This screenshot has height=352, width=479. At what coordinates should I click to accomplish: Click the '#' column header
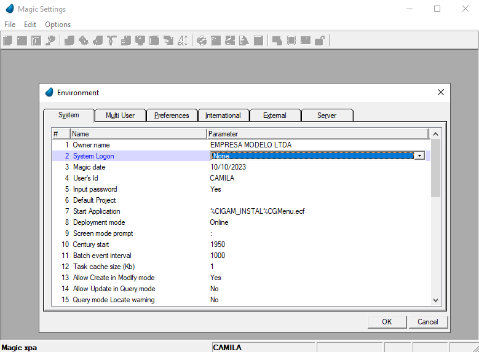pyautogui.click(x=61, y=134)
